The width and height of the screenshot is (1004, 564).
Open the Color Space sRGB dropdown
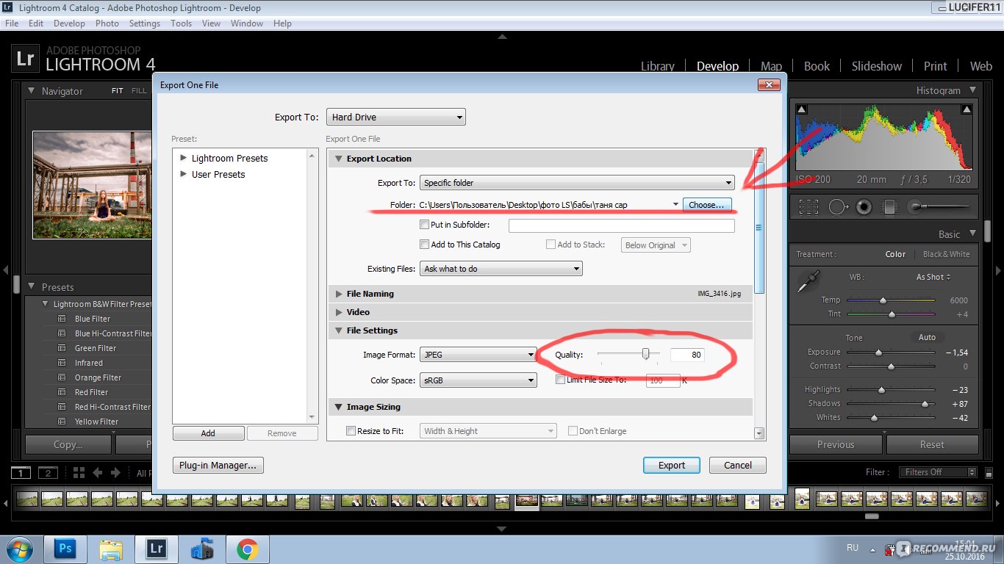click(x=478, y=381)
